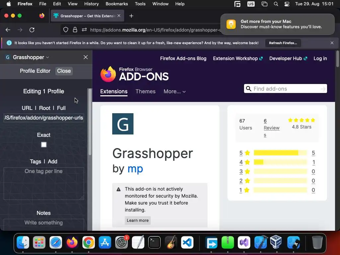The width and height of the screenshot is (340, 255).
Task: Open Google Chrome from the Dock
Action: click(88, 242)
